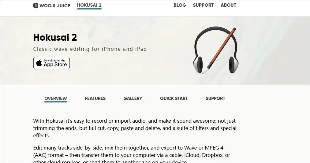Click the Hokusai headphones app icon
The width and height of the screenshot is (310, 163).
click(216, 50)
